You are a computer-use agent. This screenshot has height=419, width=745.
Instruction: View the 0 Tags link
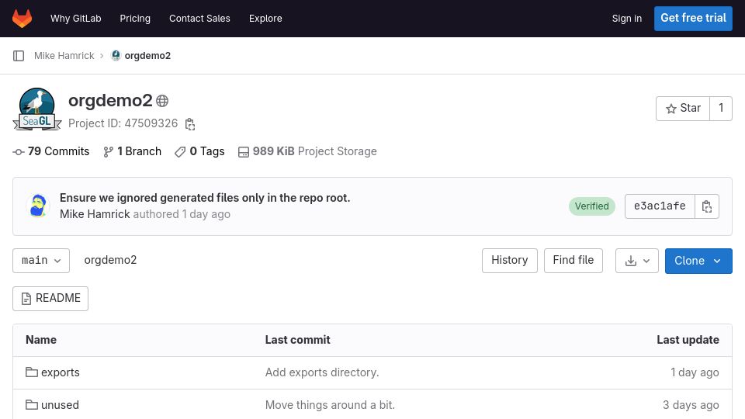pos(199,151)
